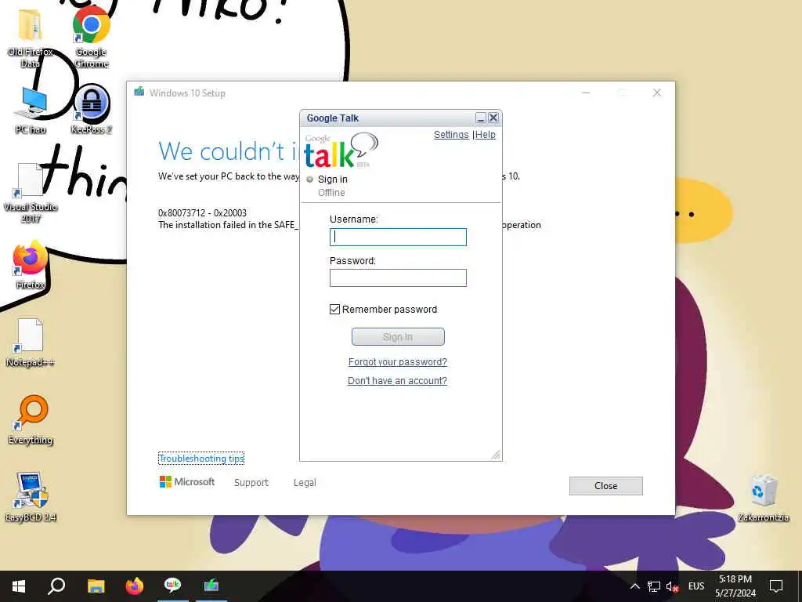802x602 pixels.
Task: Click the muted volume tray icon
Action: tap(672, 586)
